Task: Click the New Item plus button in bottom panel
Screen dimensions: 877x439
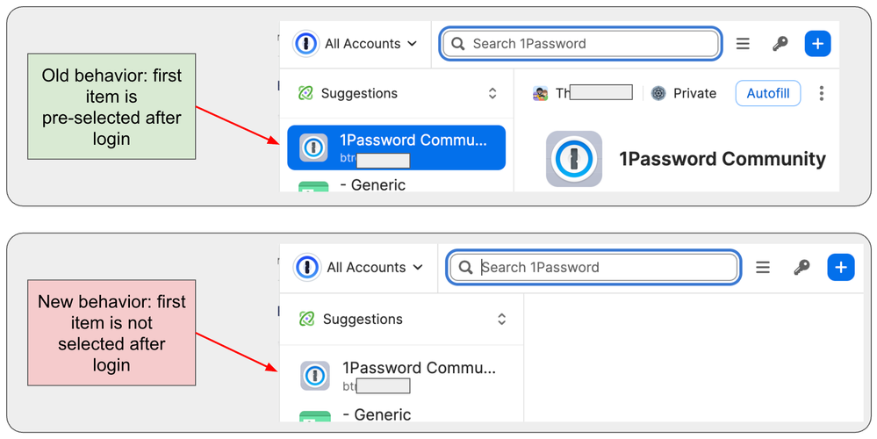Action: (x=840, y=268)
